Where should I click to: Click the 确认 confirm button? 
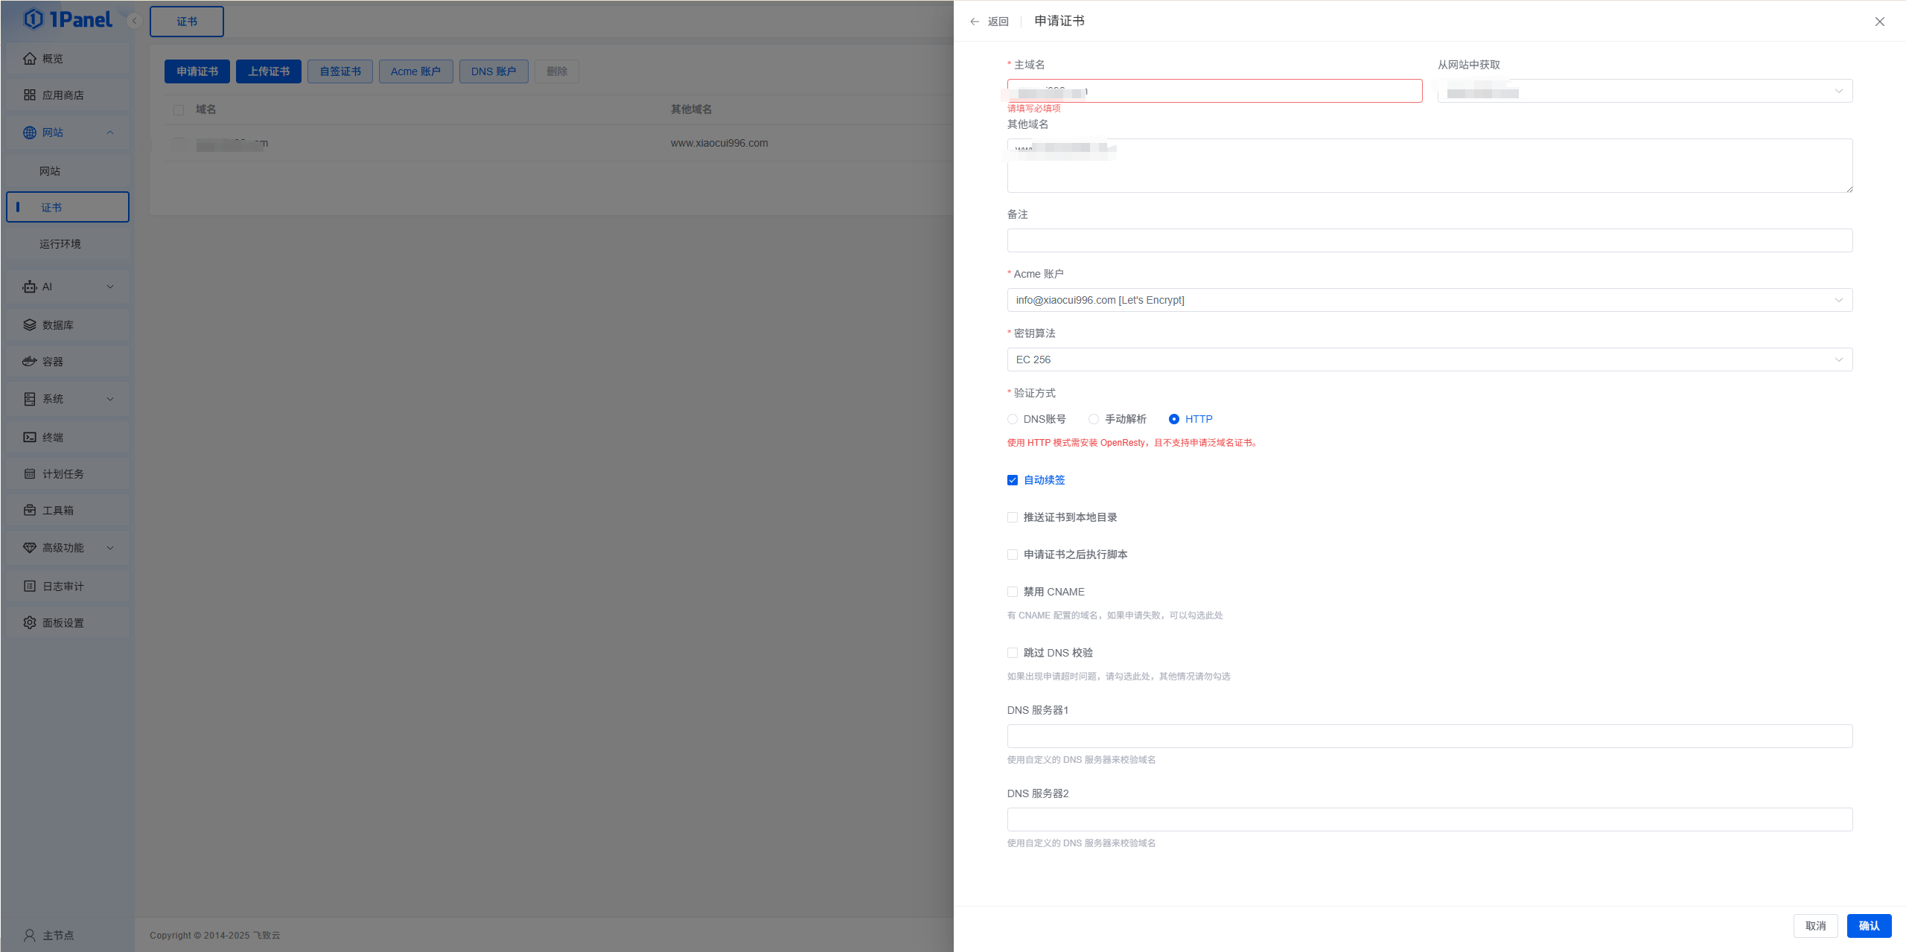[x=1869, y=925]
